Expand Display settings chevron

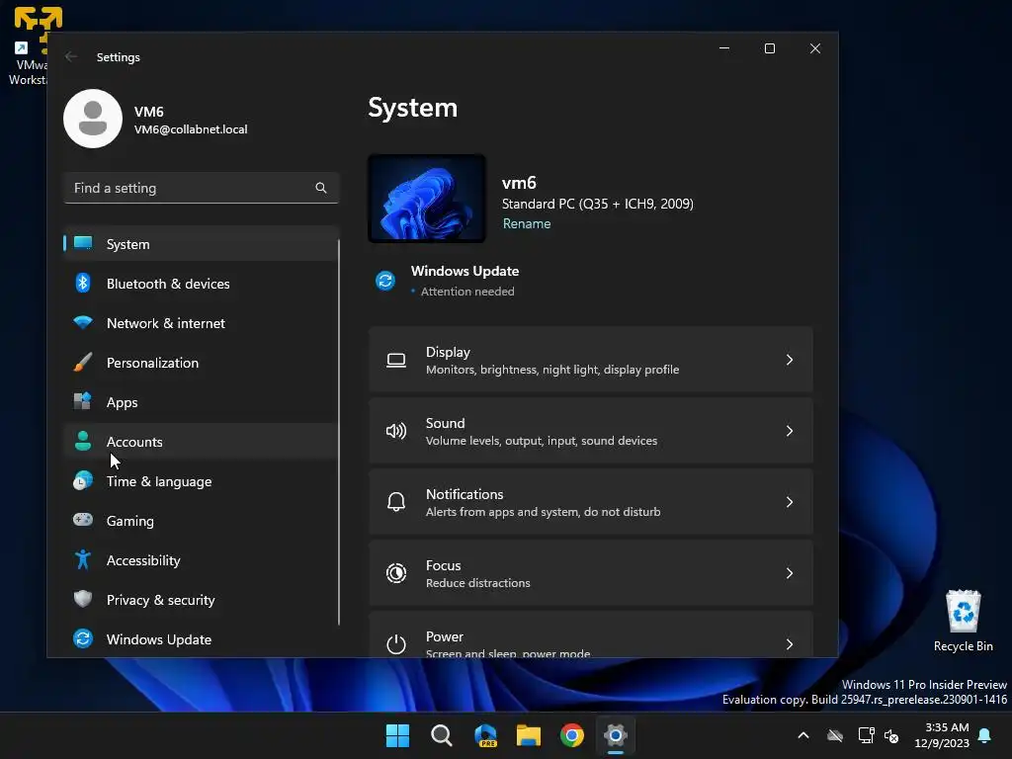pos(790,360)
